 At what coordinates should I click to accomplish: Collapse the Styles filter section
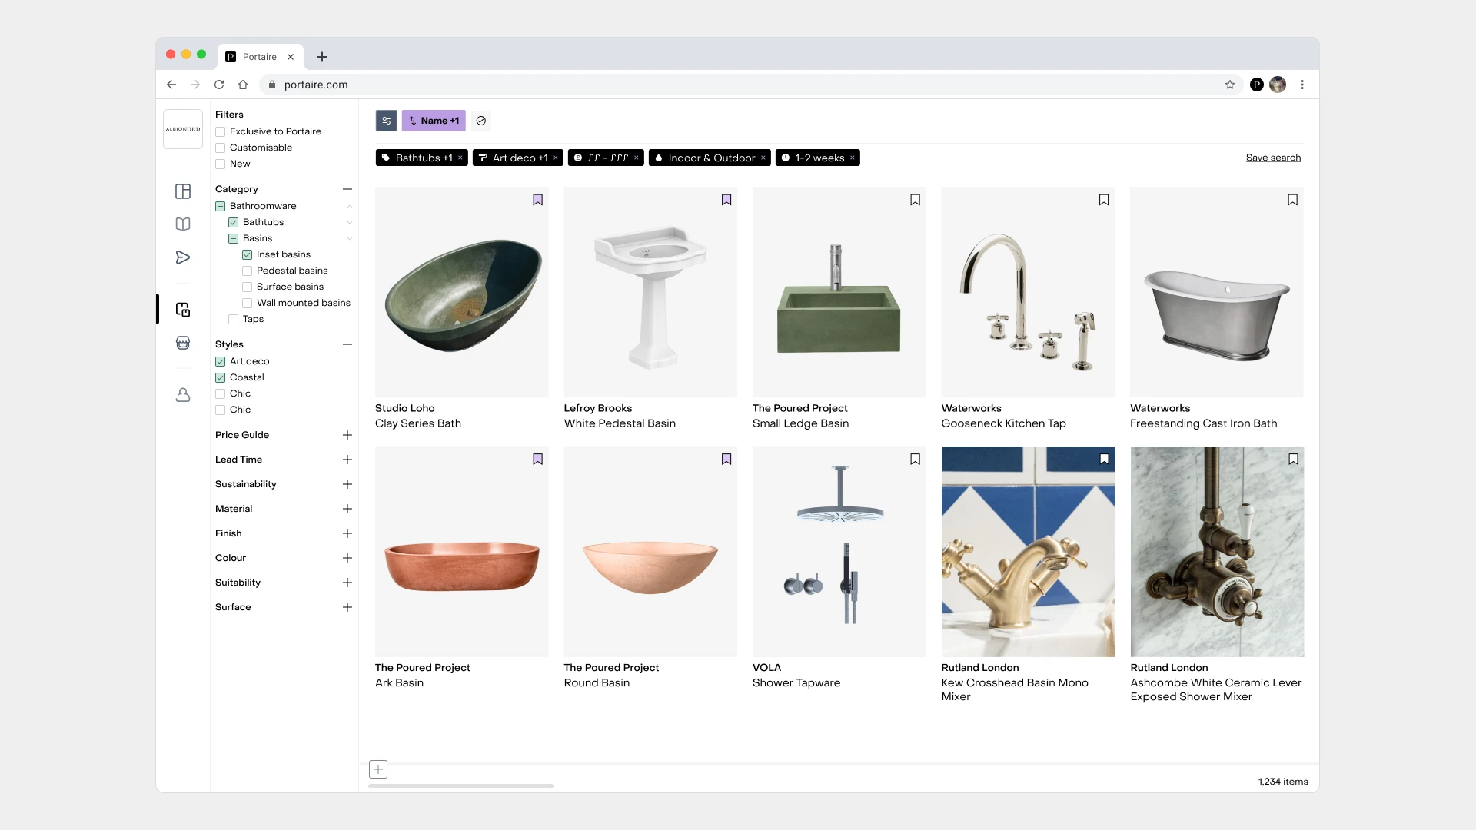[x=347, y=344]
